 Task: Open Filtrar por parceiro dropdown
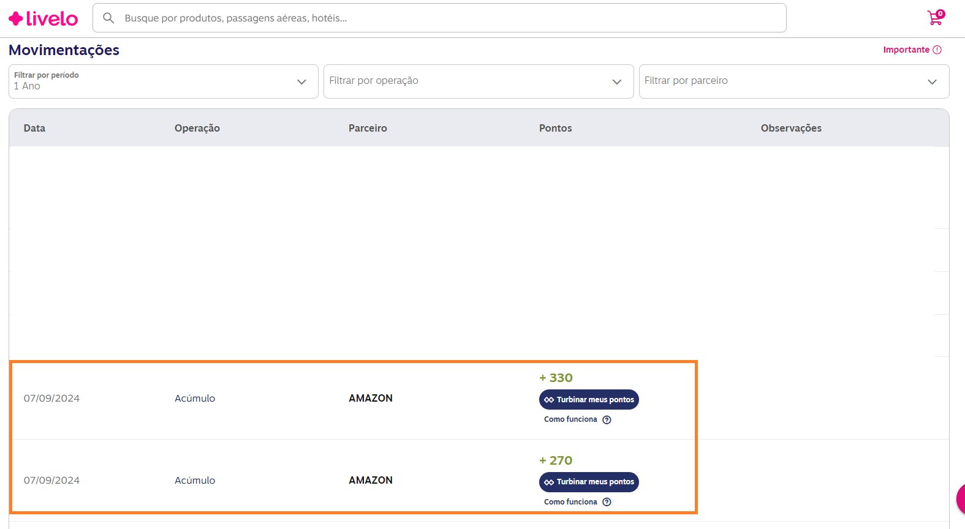coord(794,81)
